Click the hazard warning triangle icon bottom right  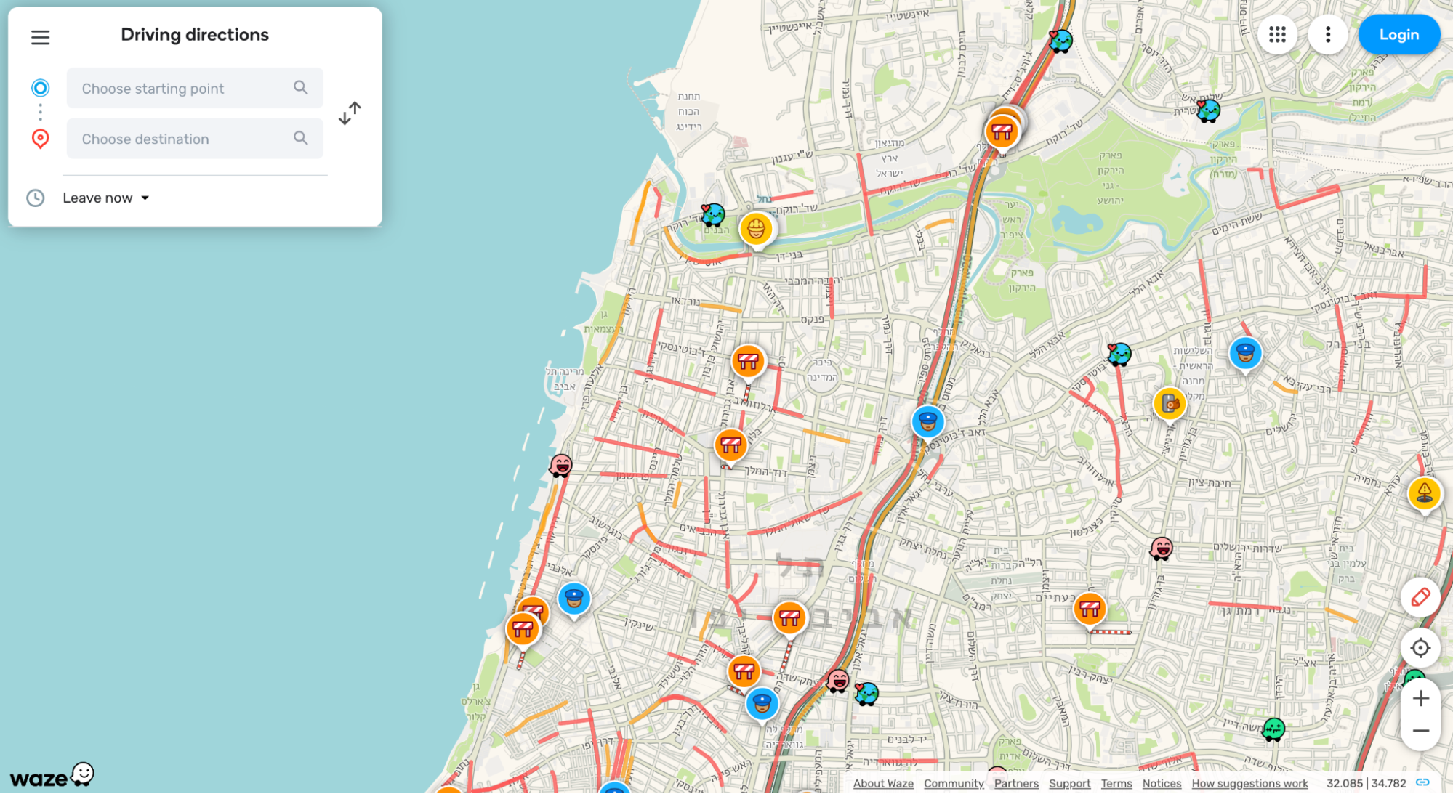(x=1425, y=493)
